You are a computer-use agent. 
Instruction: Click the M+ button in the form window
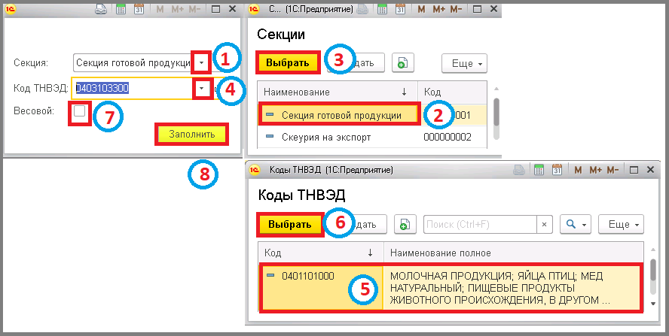pyautogui.click(x=178, y=9)
